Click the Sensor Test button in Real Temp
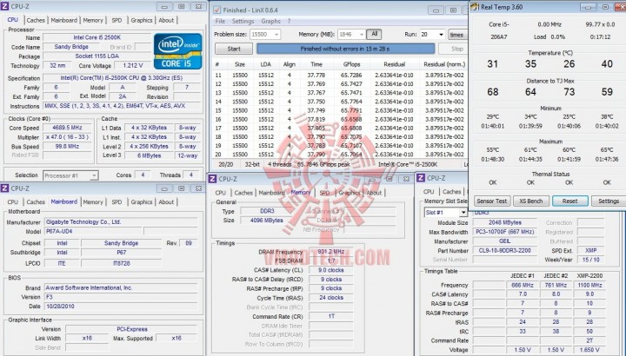Viewport: 626px width, 356px height. click(x=492, y=201)
